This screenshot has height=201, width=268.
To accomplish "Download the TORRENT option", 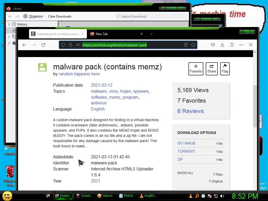I will (186, 151).
